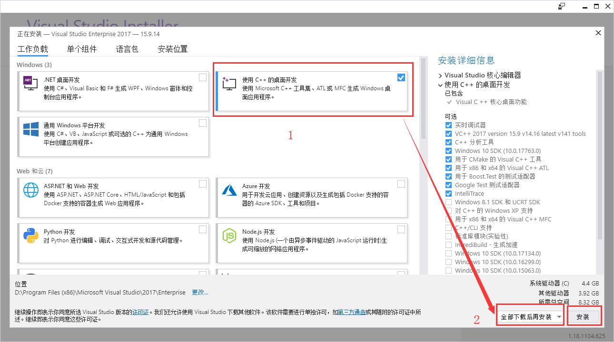Click the Python development logo icon

click(30, 235)
